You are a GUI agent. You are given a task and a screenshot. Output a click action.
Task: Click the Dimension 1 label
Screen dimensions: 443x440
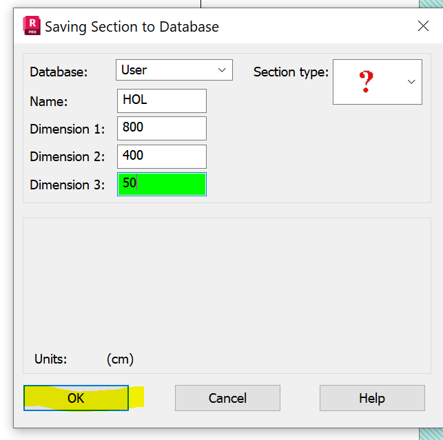68,129
